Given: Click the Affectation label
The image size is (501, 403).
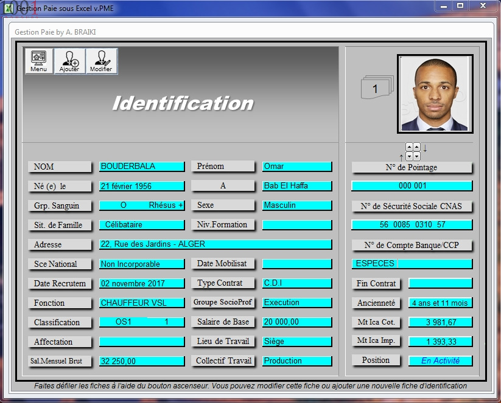Looking at the screenshot, I should tap(60, 342).
